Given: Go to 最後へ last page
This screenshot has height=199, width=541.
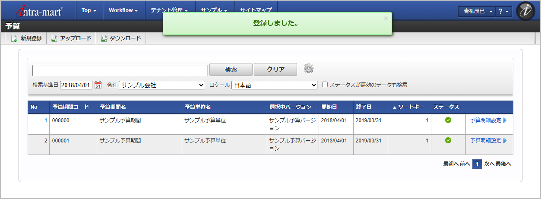Looking at the screenshot, I should point(503,164).
